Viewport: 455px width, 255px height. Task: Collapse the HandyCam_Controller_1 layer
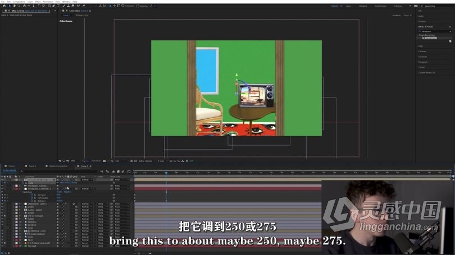click(13, 189)
